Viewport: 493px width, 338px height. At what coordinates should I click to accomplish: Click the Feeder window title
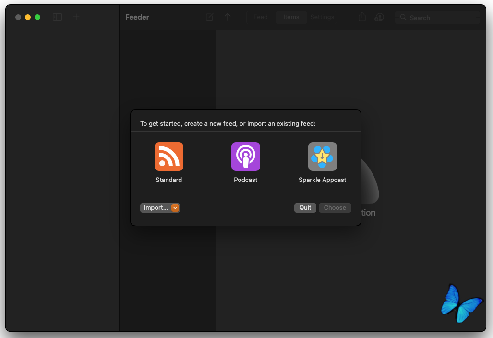[x=137, y=17]
